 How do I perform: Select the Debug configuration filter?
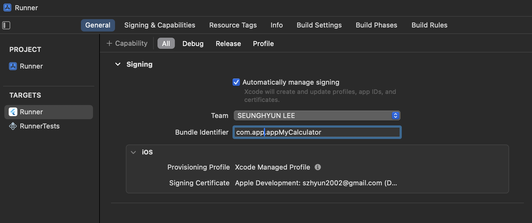(x=193, y=44)
